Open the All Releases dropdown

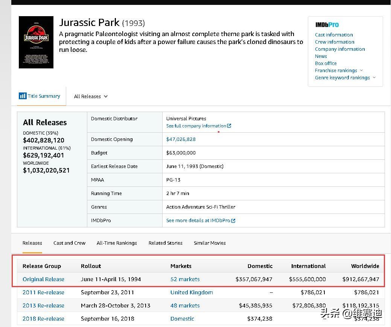(x=91, y=96)
